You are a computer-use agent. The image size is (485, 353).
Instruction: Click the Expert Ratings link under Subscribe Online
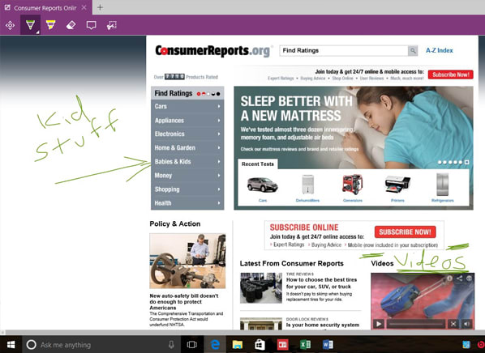coord(289,245)
